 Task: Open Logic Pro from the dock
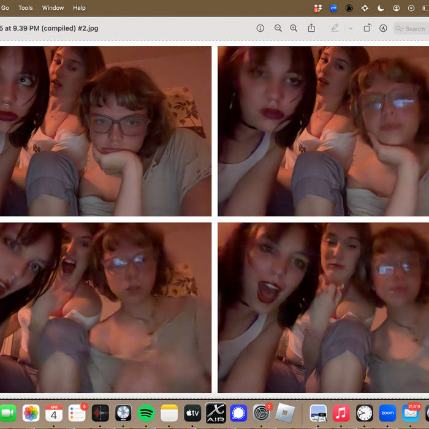123,413
